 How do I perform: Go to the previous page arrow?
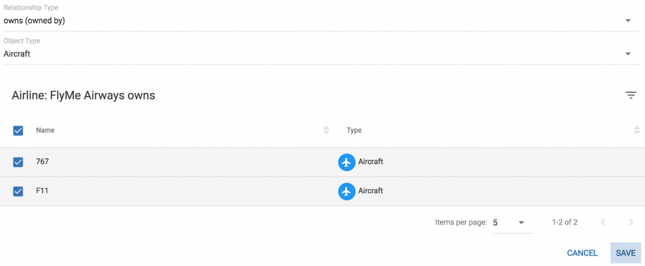tap(603, 223)
